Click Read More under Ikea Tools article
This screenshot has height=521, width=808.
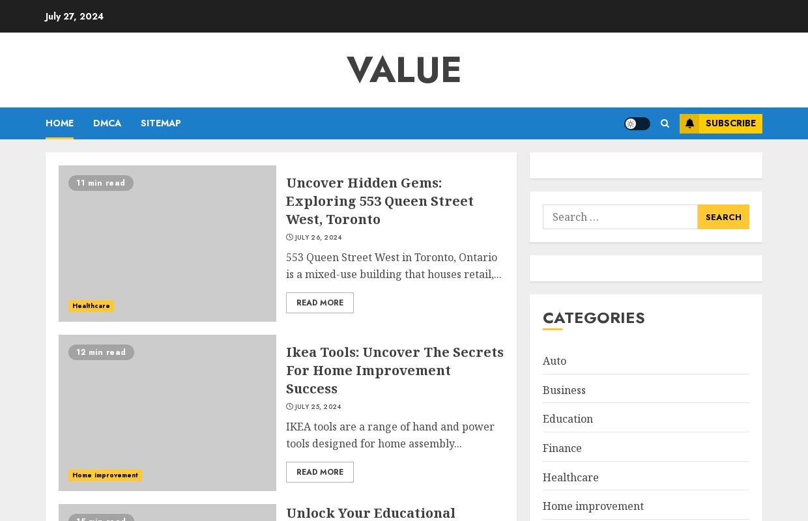(320, 472)
